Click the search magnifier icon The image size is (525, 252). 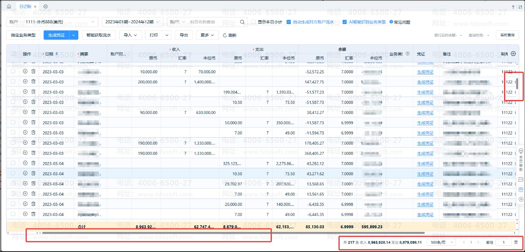[x=242, y=22]
